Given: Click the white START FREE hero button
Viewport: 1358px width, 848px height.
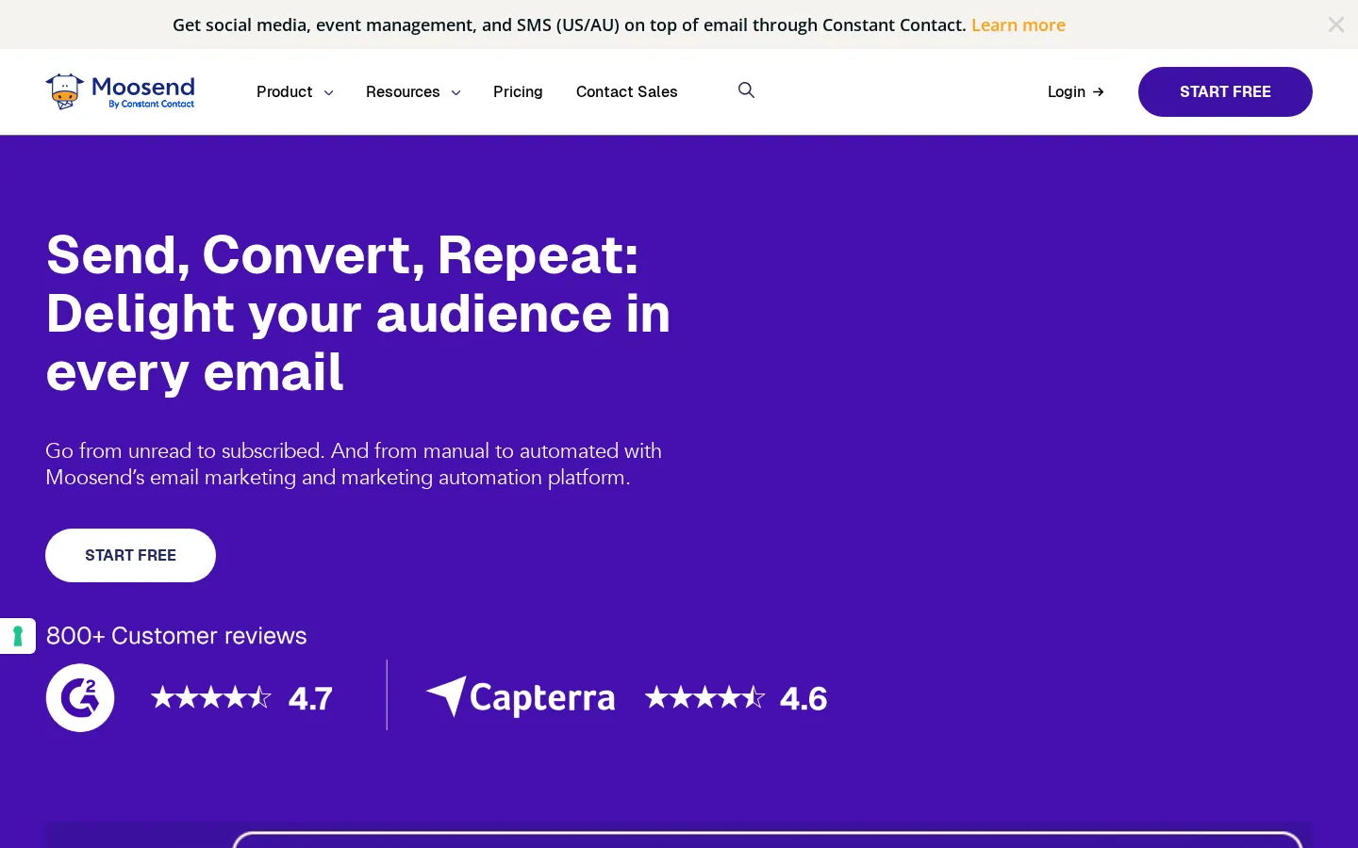Looking at the screenshot, I should pos(130,555).
